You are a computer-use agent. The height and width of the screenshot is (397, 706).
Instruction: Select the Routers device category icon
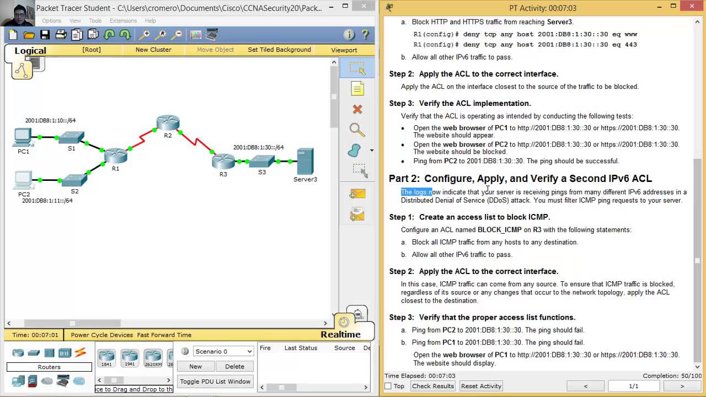[18, 353]
